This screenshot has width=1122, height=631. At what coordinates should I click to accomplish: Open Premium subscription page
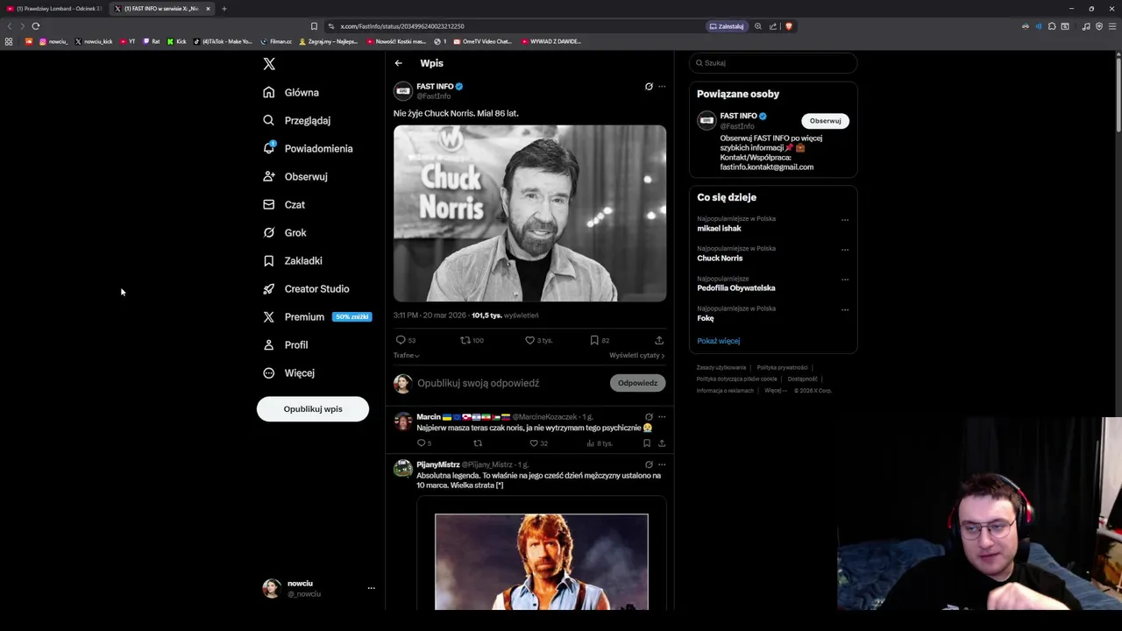316,316
